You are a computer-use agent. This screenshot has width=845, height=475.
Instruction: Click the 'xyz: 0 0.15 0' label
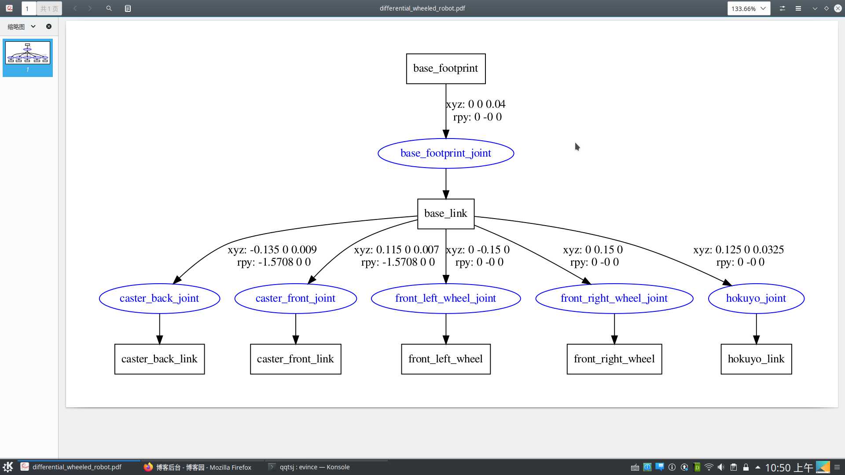point(593,250)
